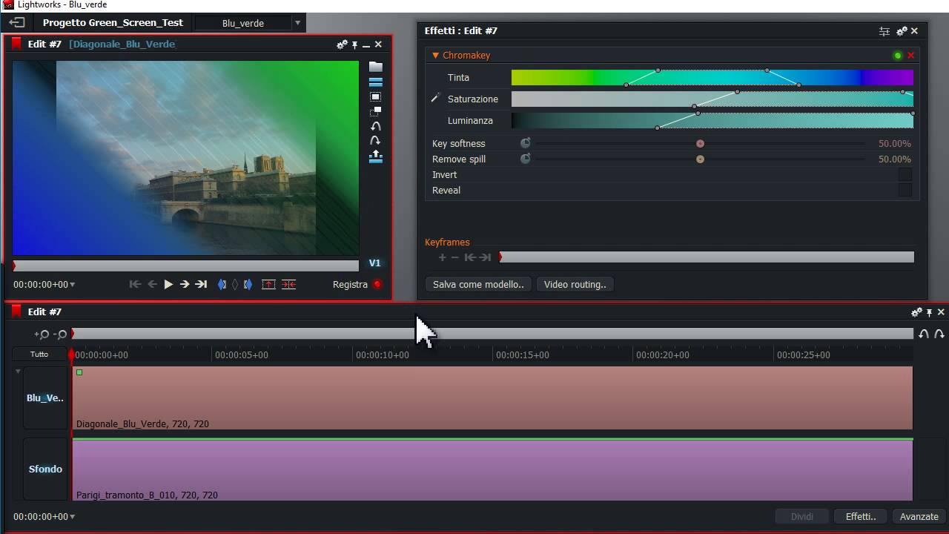This screenshot has width=949, height=534.
Task: Open the Blu_verde edit dropdown arrow
Action: tap(297, 23)
